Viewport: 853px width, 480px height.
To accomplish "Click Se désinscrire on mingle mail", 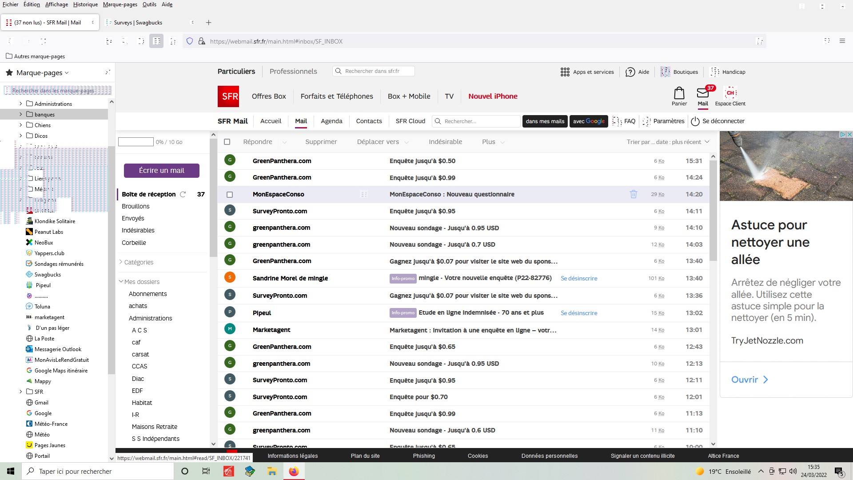I will click(x=579, y=278).
